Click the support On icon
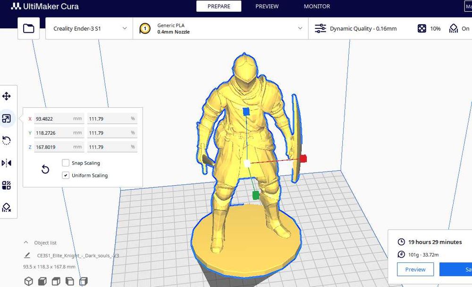Screen dimensions: 472x287 point(453,28)
